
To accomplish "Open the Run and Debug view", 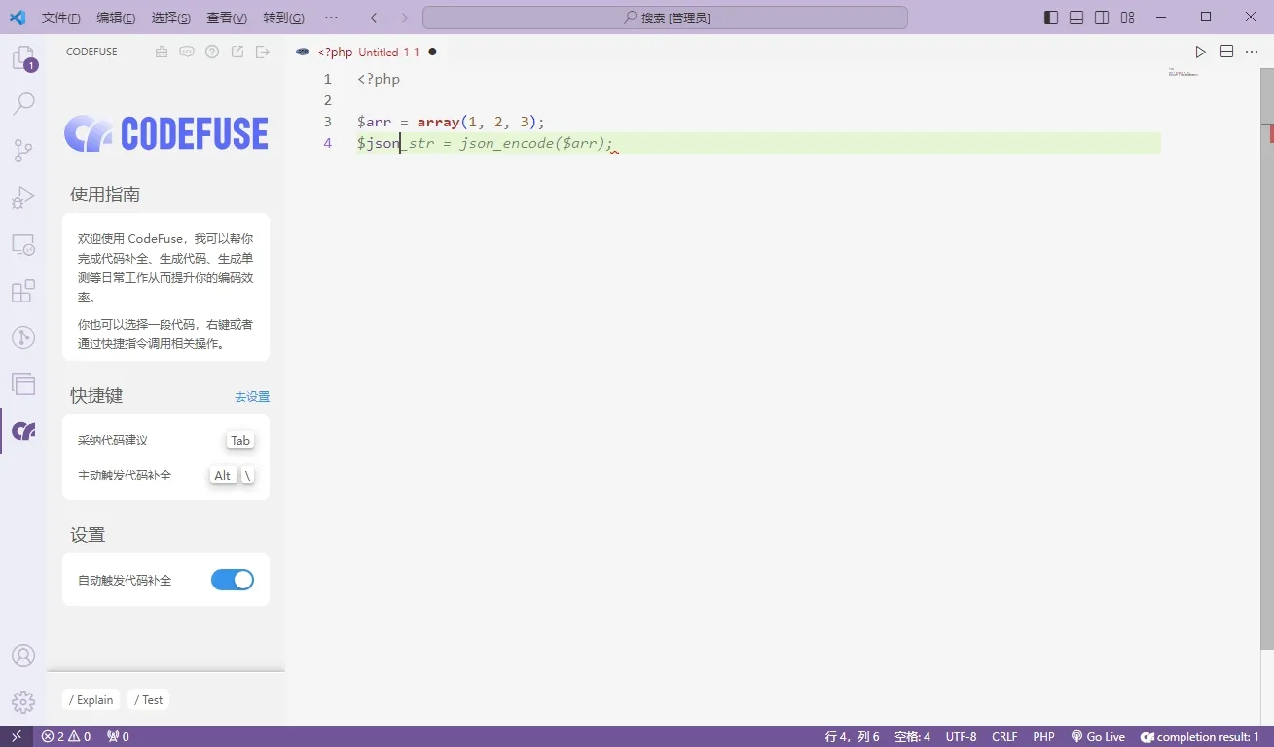I will [23, 197].
